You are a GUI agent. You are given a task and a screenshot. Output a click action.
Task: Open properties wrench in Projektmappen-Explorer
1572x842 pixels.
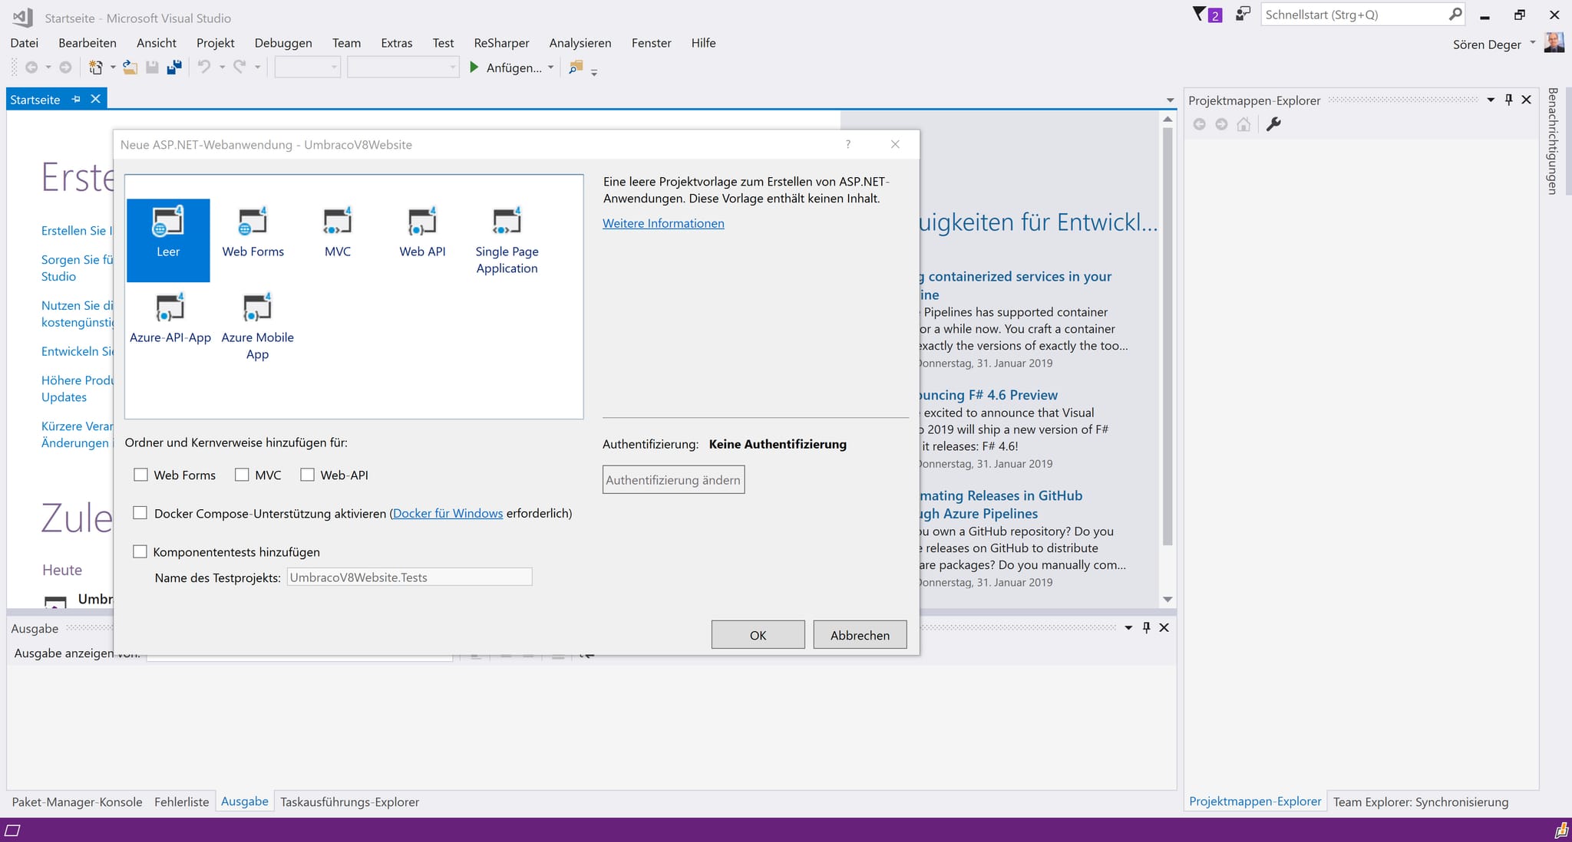pos(1273,124)
